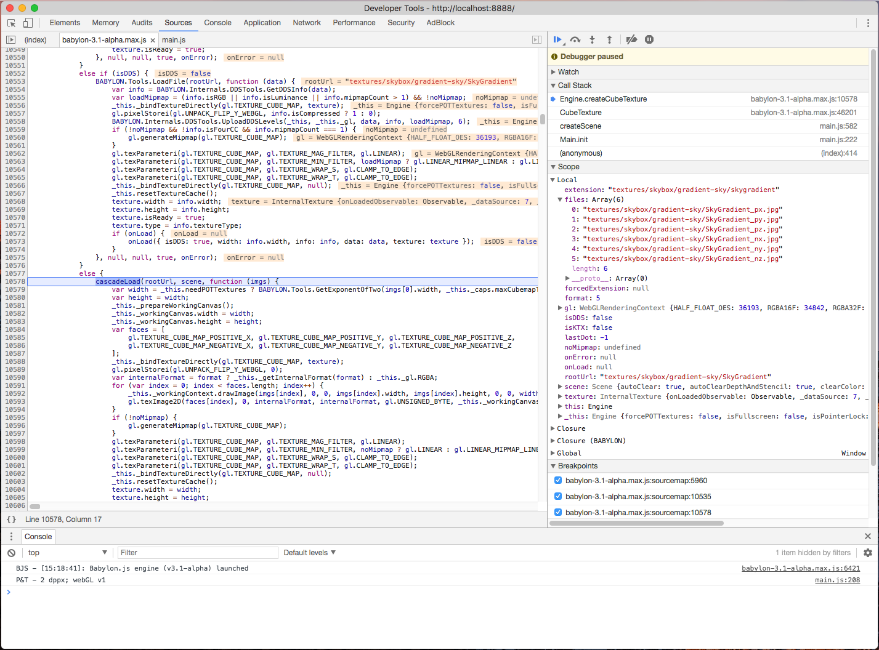
Task: Toggle pause on exceptions
Action: pos(649,39)
